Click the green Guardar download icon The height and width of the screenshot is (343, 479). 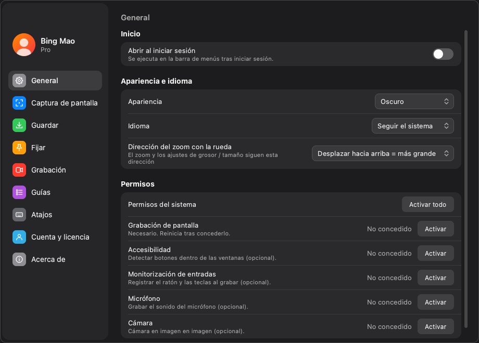tap(19, 125)
